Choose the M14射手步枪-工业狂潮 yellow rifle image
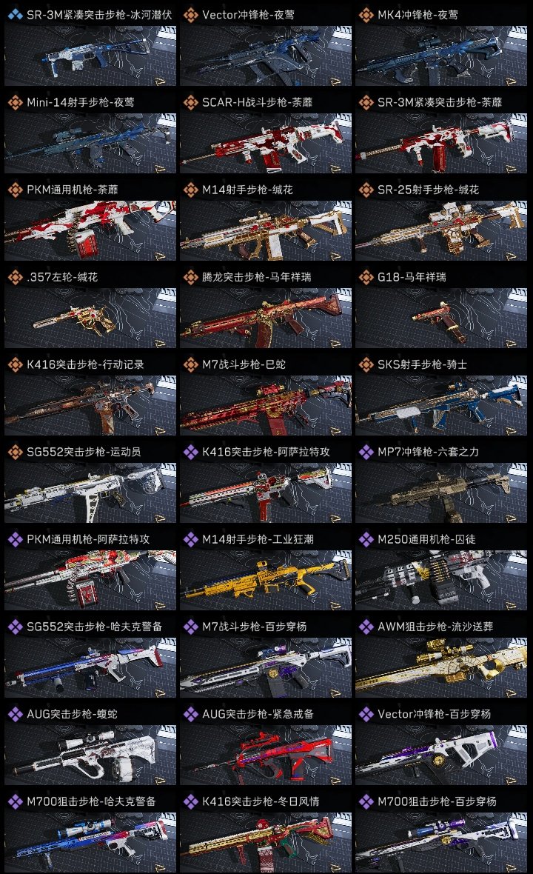The width and height of the screenshot is (533, 874). click(266, 580)
